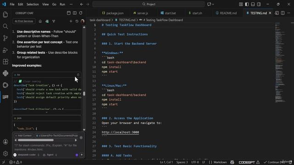Open the Selection menu
Image resolution: width=294 pixels, height=165 pixels.
33,4
